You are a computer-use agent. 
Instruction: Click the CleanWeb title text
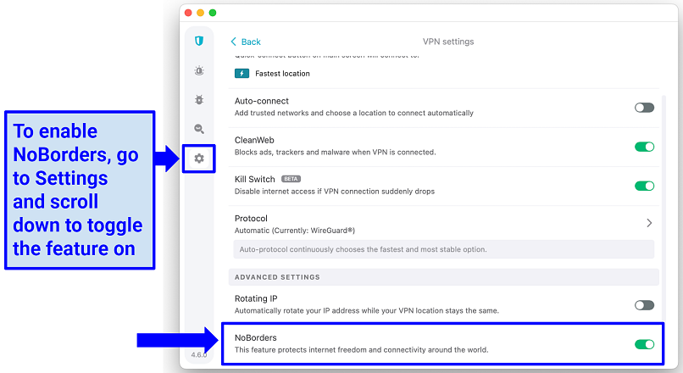254,140
